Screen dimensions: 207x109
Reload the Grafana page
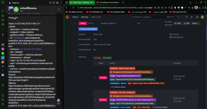73,8
